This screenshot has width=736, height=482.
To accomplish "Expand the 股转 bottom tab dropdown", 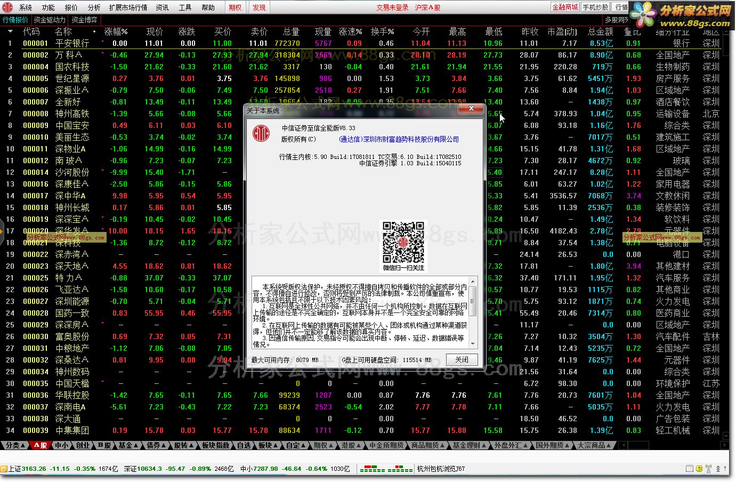I will (x=184, y=445).
